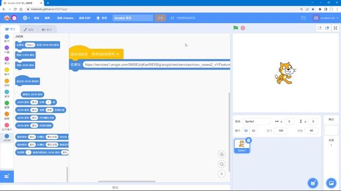Hide the sprite with crossed eye icon

(x=254, y=131)
